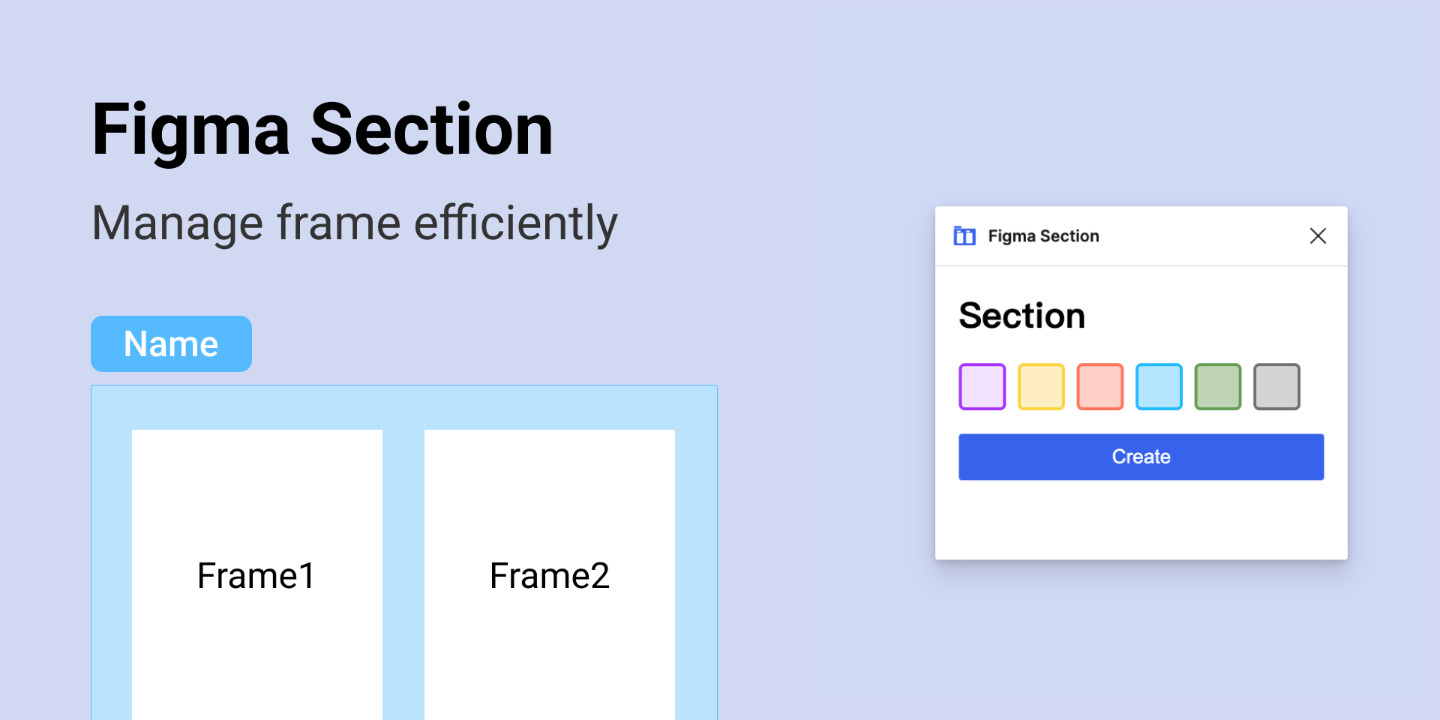The image size is (1440, 720).
Task: Click the blue Name section label
Action: point(171,343)
